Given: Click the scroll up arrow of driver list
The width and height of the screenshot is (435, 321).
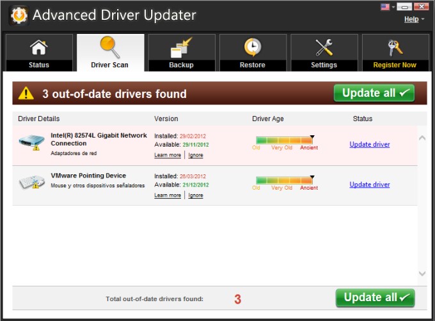Looking at the screenshot, I should pos(422,138).
